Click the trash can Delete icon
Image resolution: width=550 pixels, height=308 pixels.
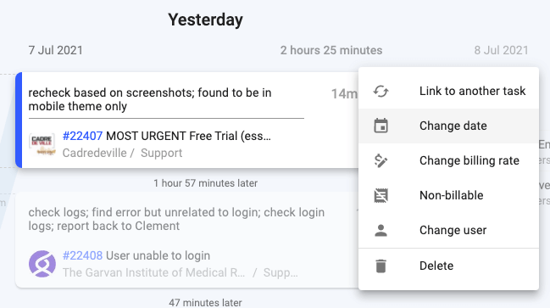pyautogui.click(x=381, y=266)
